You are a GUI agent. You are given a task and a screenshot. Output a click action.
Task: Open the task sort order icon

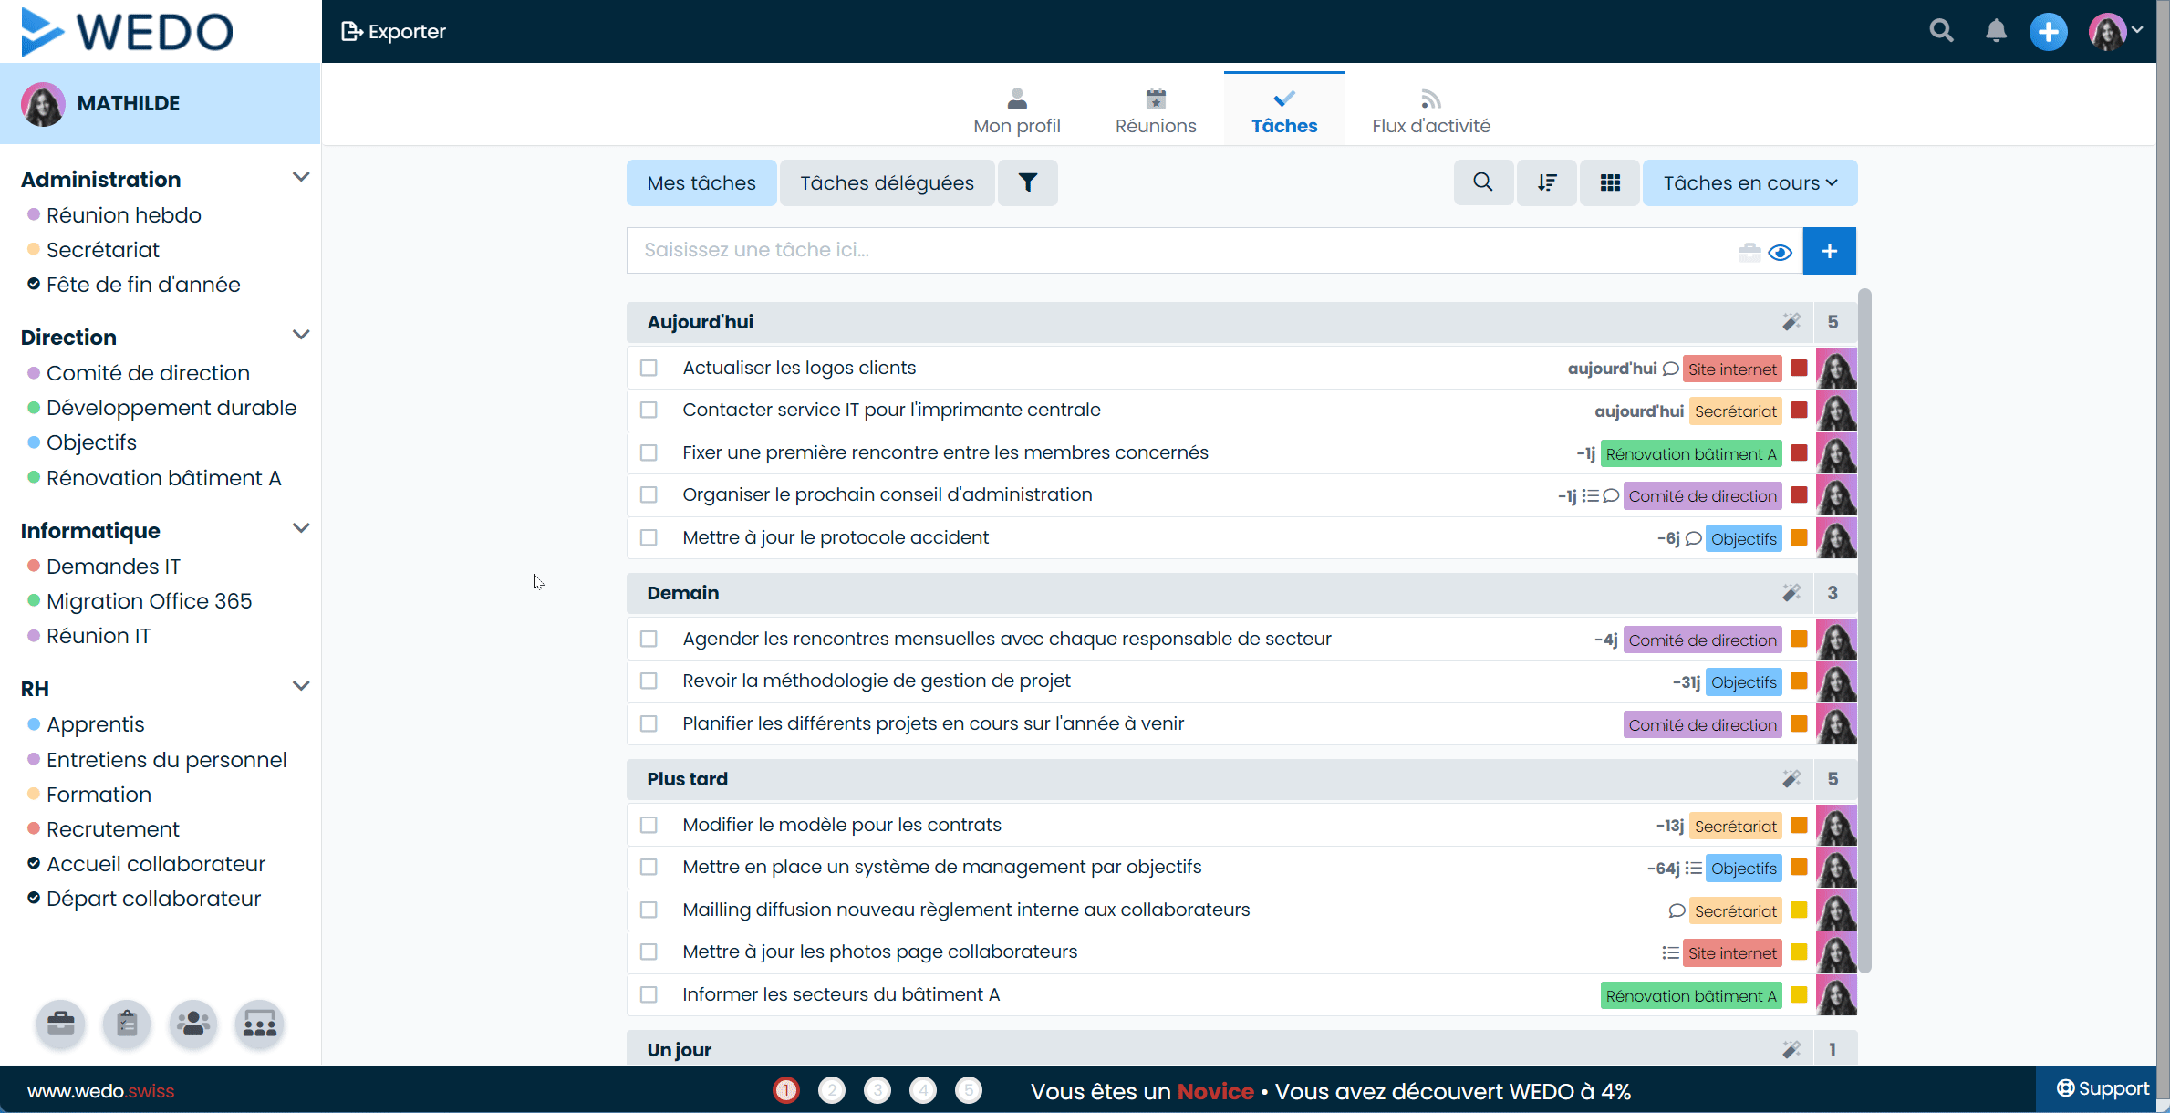pos(1546,183)
